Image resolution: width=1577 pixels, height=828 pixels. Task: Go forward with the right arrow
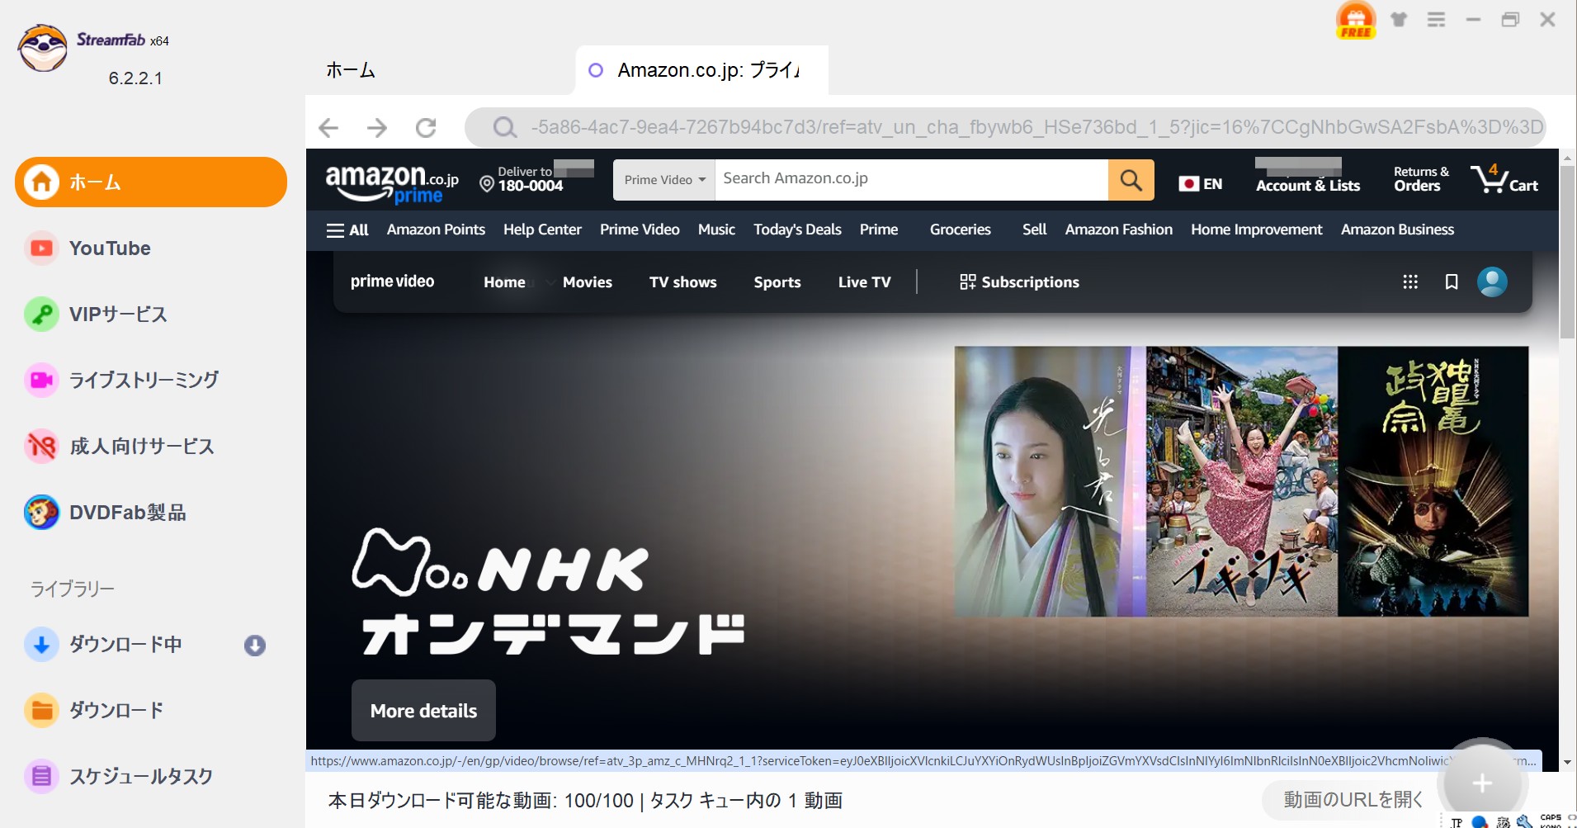click(x=377, y=127)
